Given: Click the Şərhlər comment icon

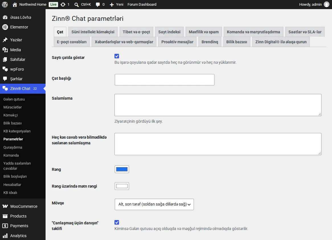Looking at the screenshot, I should (5, 79).
